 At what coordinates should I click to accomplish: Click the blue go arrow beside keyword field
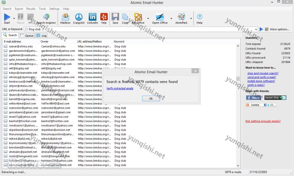[261, 29]
